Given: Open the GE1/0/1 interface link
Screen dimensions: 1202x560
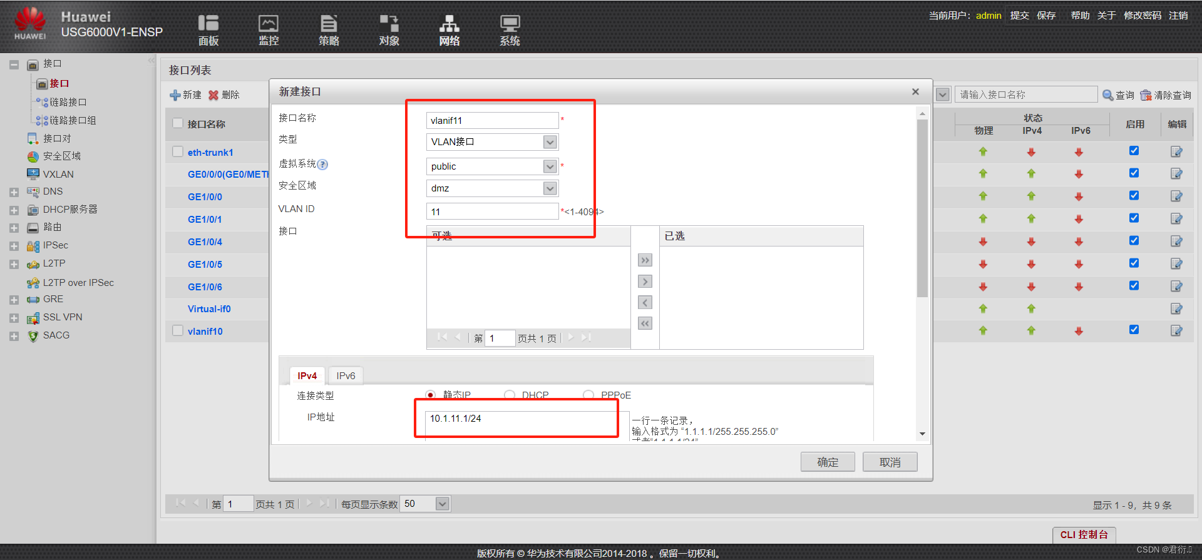Looking at the screenshot, I should coord(205,219).
